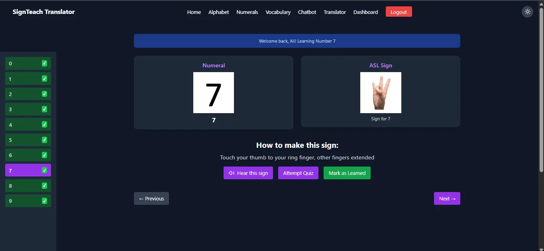Select number 8 in the sidebar

28,186
